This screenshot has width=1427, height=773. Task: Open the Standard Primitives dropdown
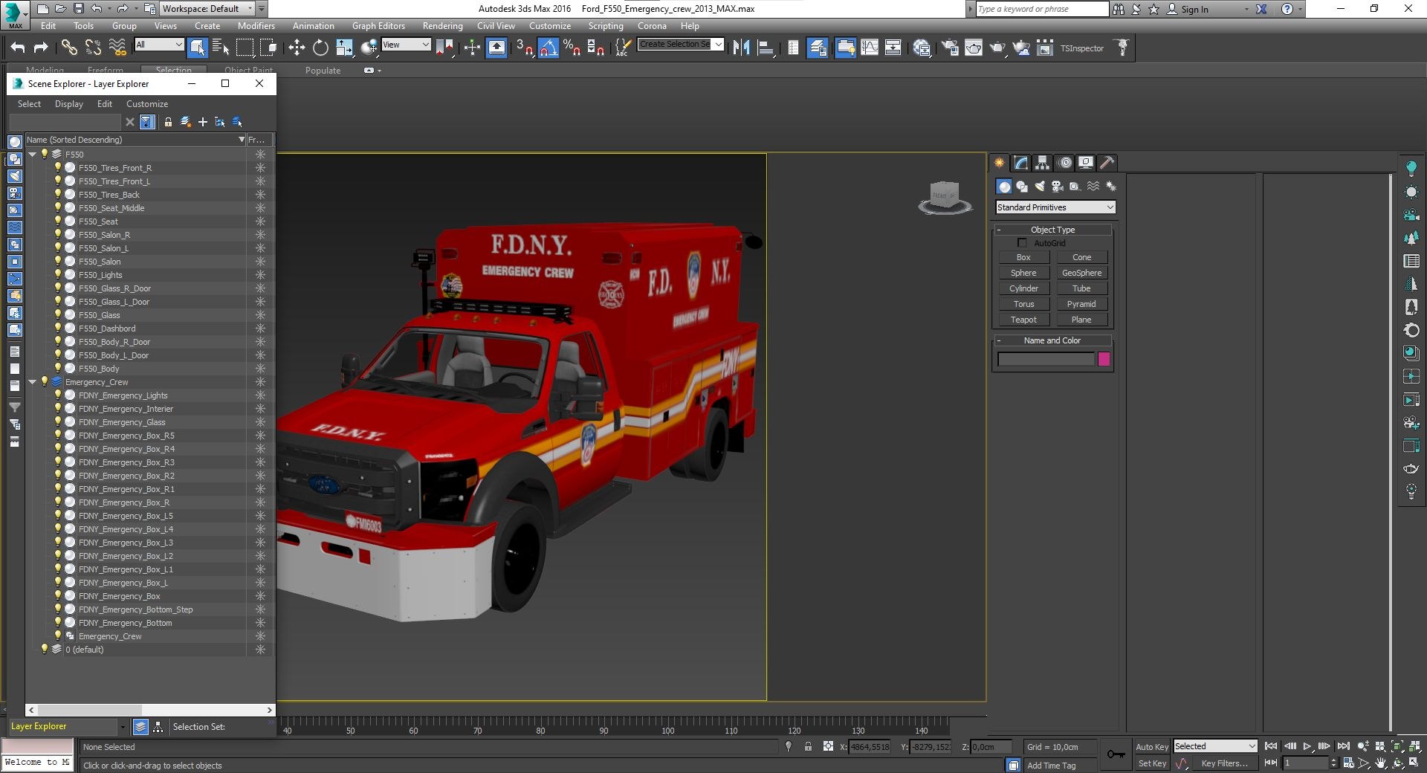[x=1055, y=207]
